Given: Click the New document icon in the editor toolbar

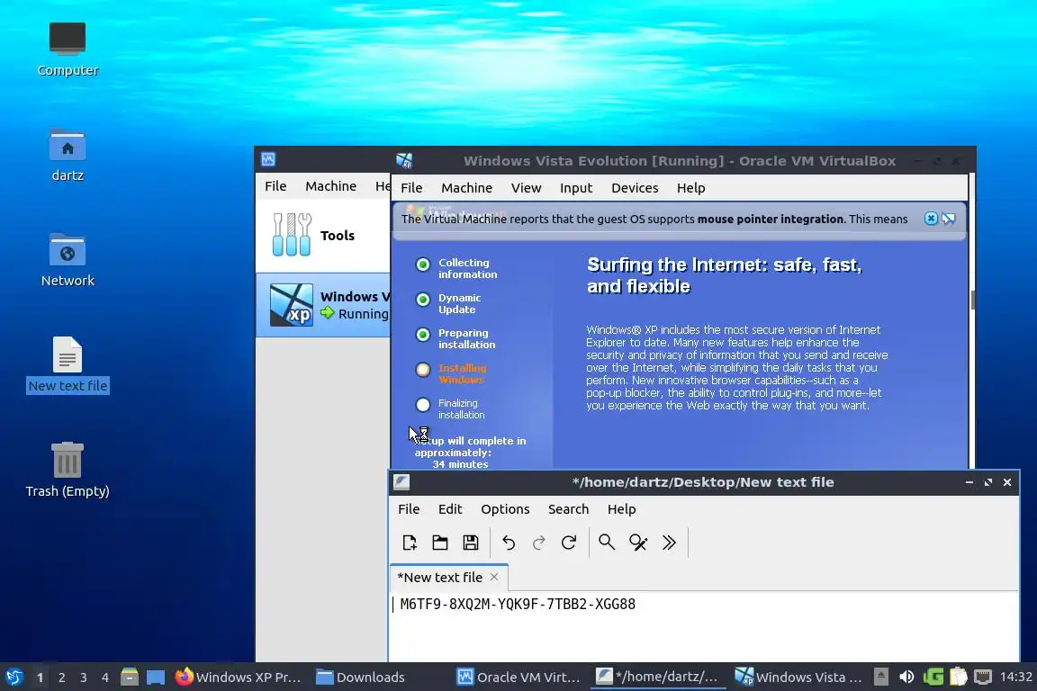Looking at the screenshot, I should pyautogui.click(x=410, y=543).
